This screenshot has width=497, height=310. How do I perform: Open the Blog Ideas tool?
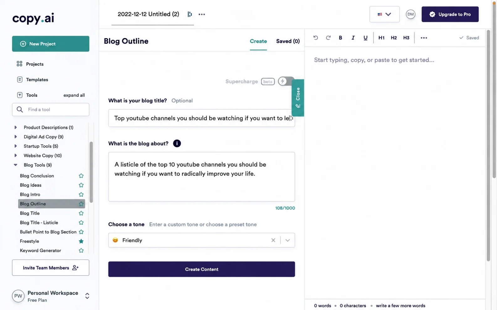click(x=31, y=185)
